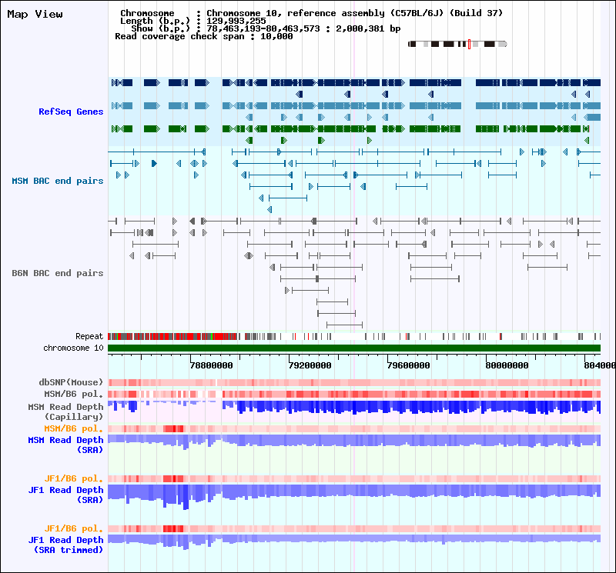This screenshot has width=616, height=573.
Task: Click the Map View title
Action: point(35,15)
